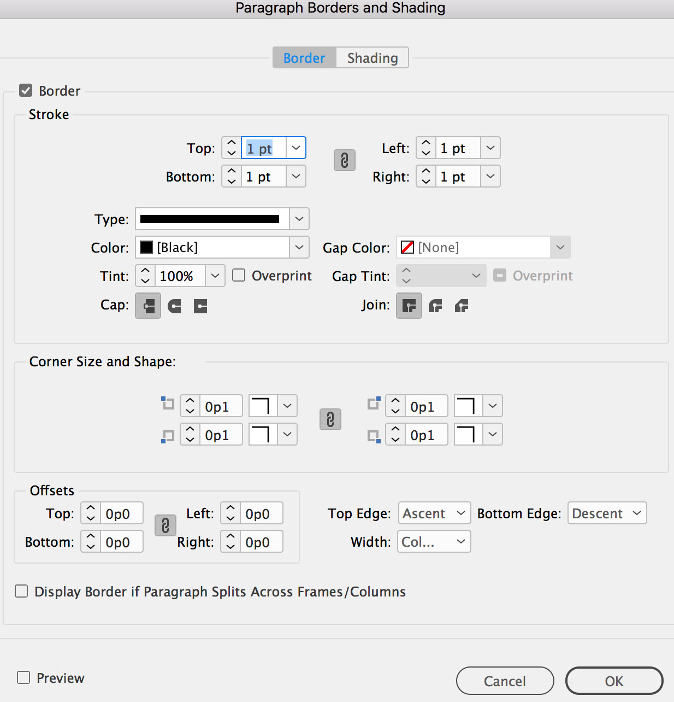Toggle the corner size chain link icon

330,419
